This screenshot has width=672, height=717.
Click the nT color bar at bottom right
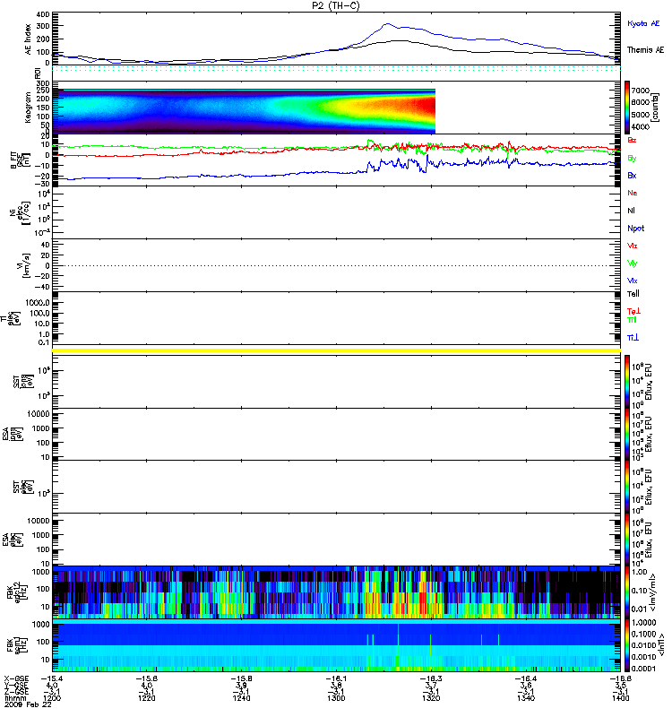627,645
